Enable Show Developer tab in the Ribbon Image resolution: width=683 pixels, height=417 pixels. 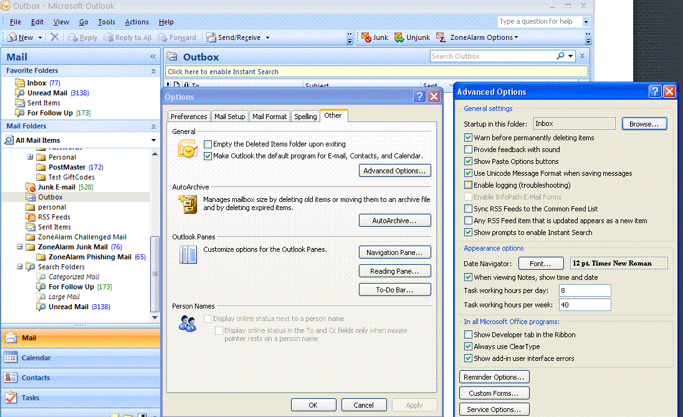coord(468,335)
